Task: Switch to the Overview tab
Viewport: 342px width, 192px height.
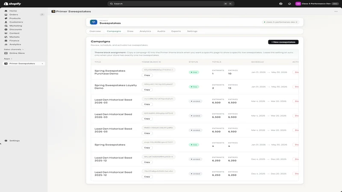Action: click(x=95, y=31)
